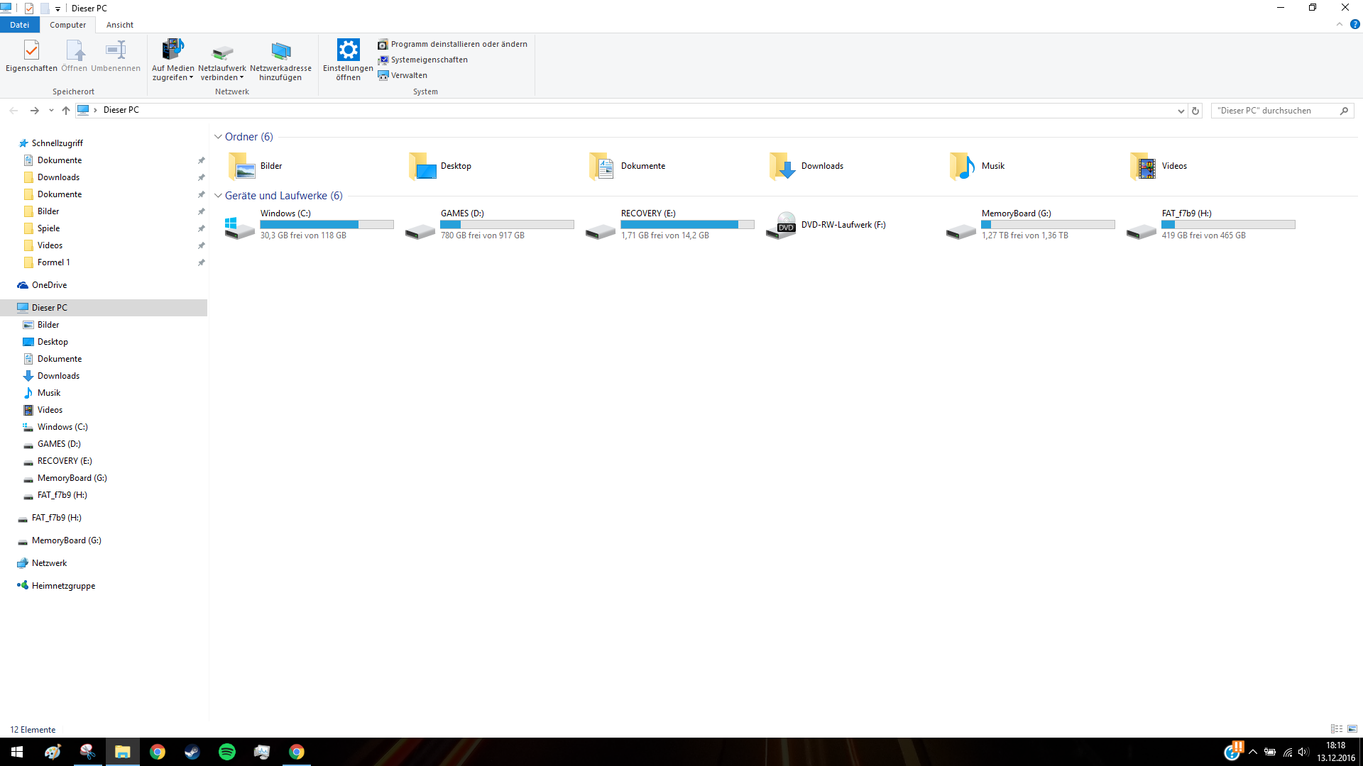Viewport: 1363px width, 766px height.
Task: Click Verwalten in the System group
Action: click(x=409, y=75)
